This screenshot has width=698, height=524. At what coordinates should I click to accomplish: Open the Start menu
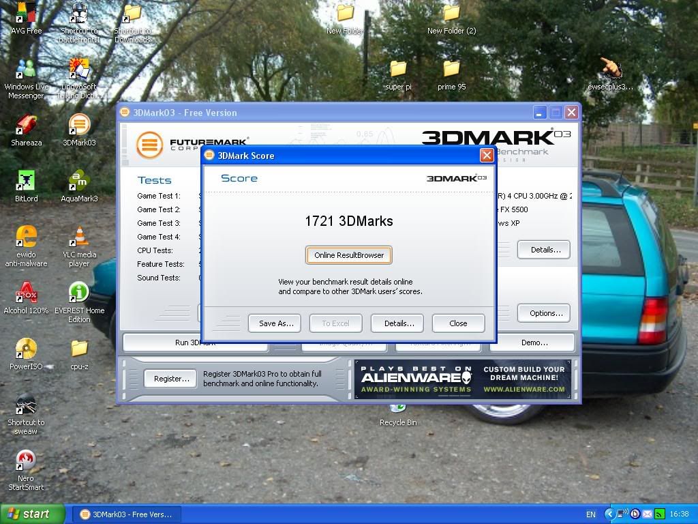(x=27, y=514)
